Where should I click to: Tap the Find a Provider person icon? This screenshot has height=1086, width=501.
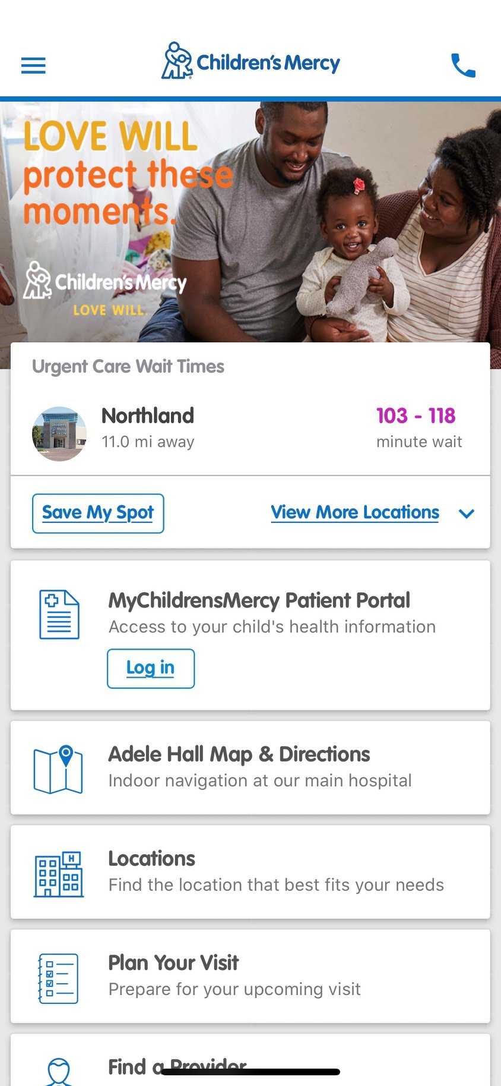[x=59, y=1072]
